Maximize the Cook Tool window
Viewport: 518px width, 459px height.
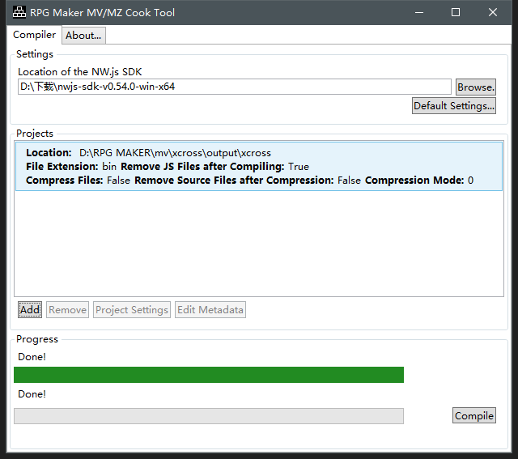(456, 13)
